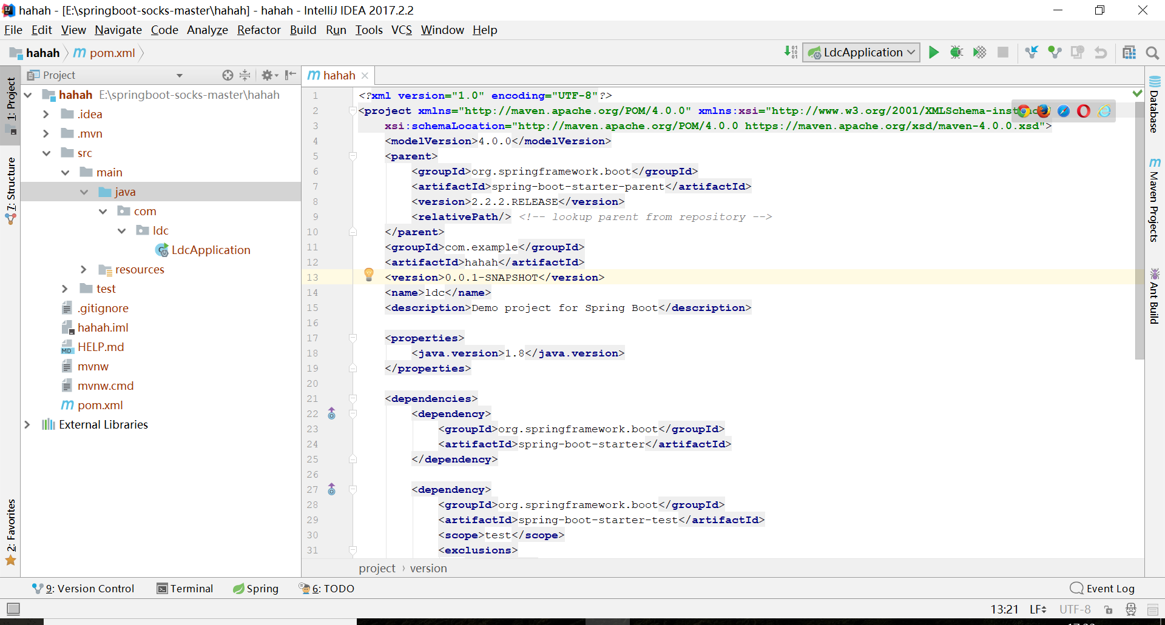Expand the .mvn folder
The image size is (1165, 625).
pos(46,133)
